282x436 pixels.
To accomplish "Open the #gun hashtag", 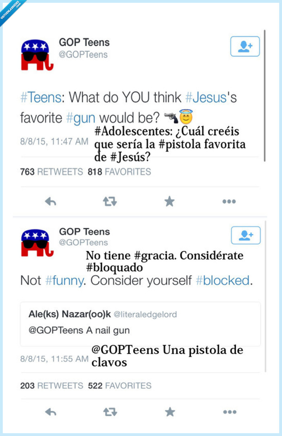I will (81, 118).
